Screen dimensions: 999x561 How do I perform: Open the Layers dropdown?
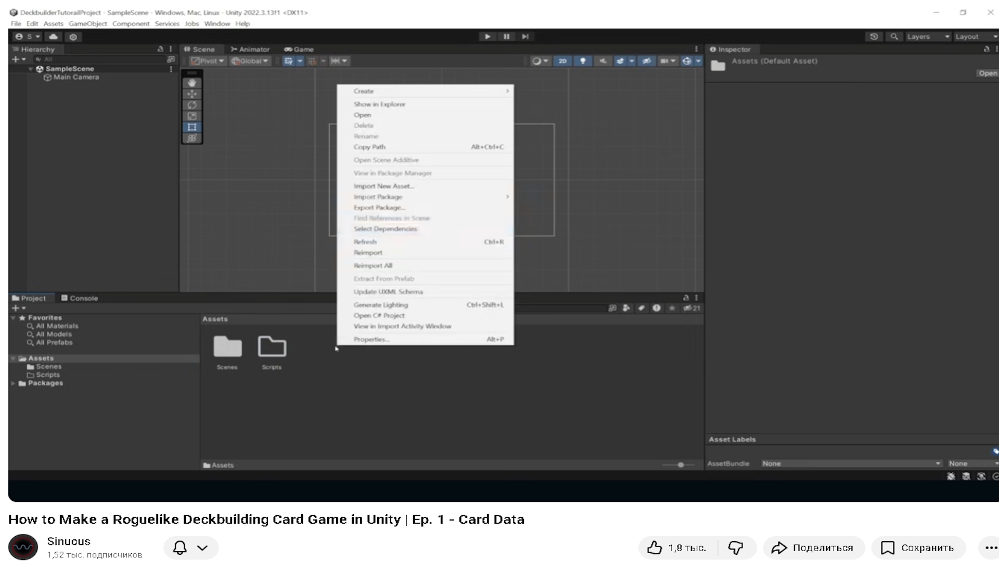[x=928, y=36]
